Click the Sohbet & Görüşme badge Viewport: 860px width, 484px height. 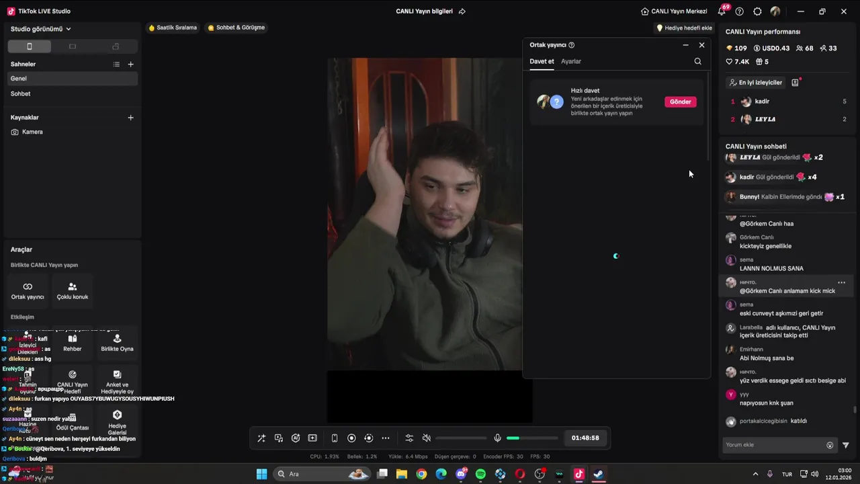pos(236,28)
